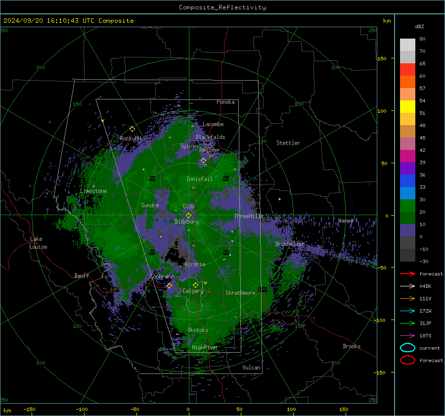
Task: Click the yellow diamond marker under Cochrane
Action: pos(169,286)
